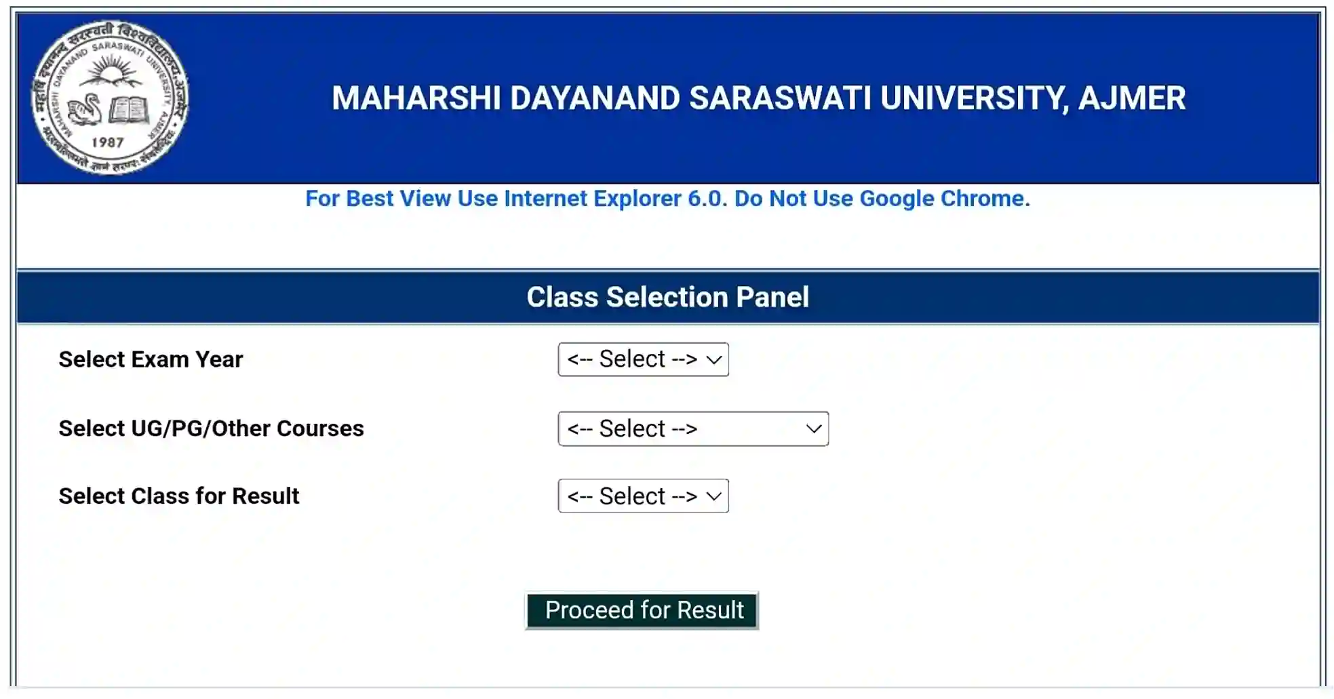Viewport: 1334px width, 699px height.
Task: Click the Class Selection Panel header bar
Action: tap(667, 297)
